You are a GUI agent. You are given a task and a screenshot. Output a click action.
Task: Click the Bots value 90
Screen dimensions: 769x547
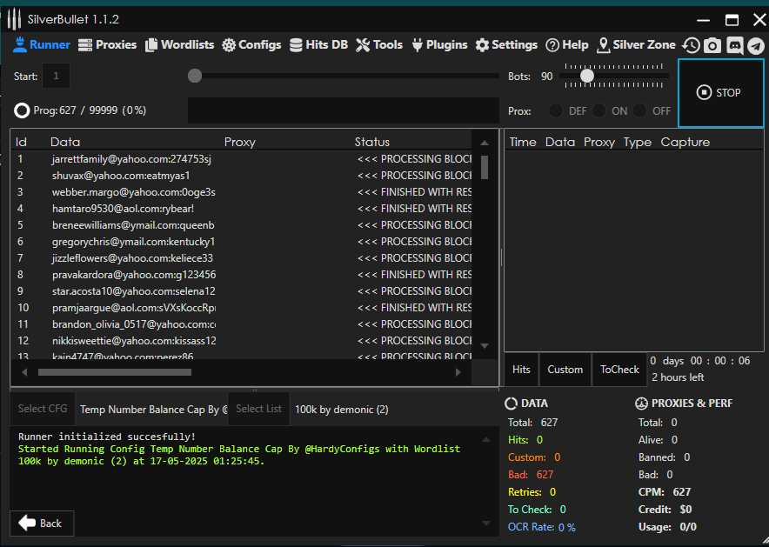coord(547,77)
